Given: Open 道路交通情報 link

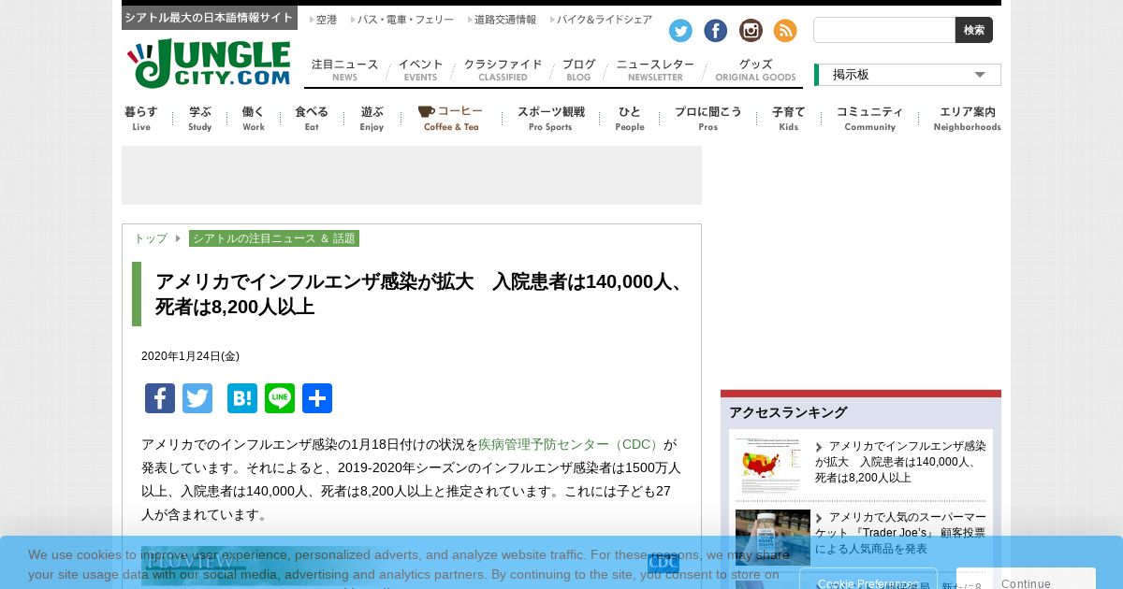Looking at the screenshot, I should pos(503,20).
